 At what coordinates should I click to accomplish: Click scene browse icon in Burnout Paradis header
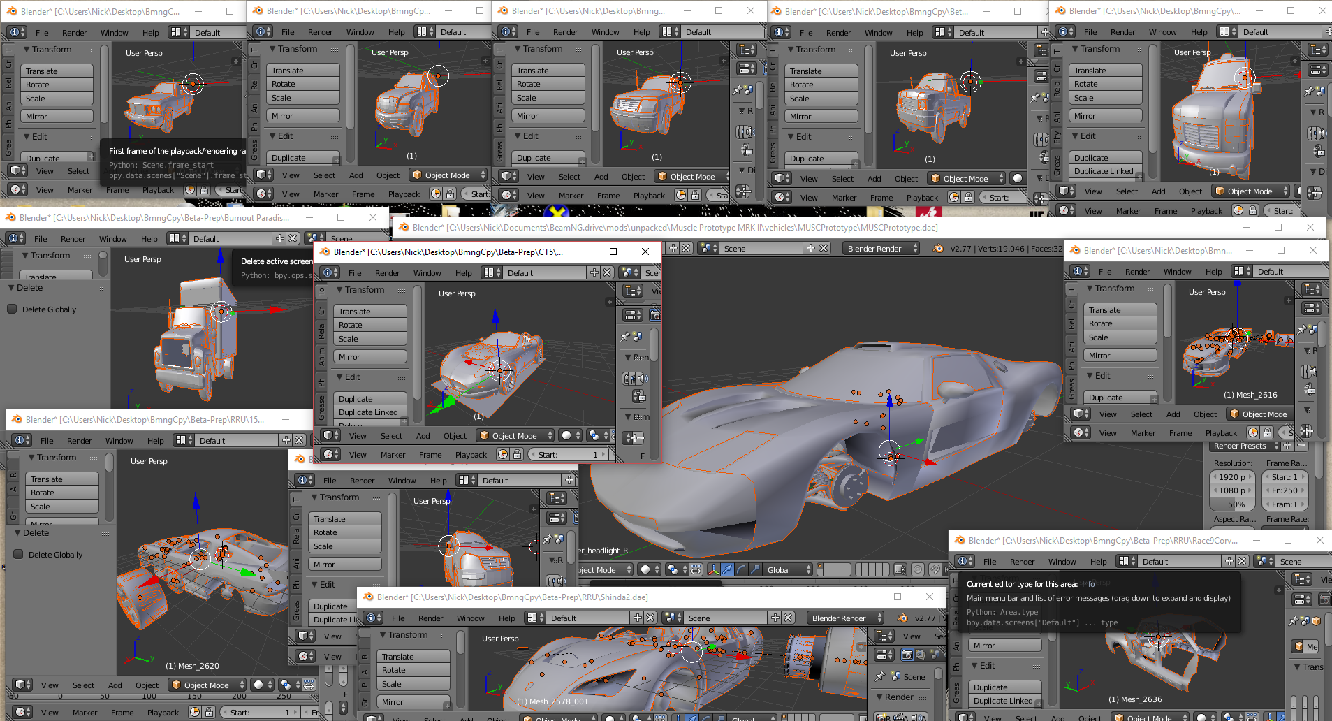(315, 238)
